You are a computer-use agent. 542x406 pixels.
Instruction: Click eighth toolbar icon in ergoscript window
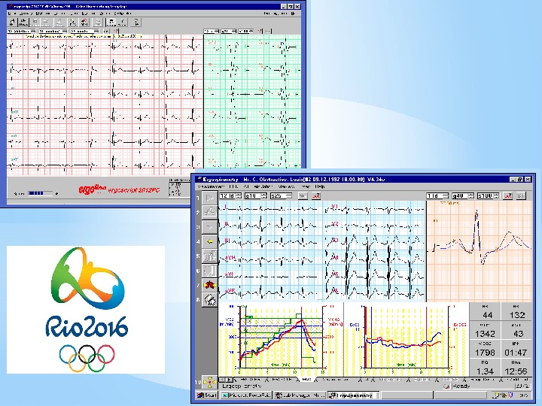(98, 23)
